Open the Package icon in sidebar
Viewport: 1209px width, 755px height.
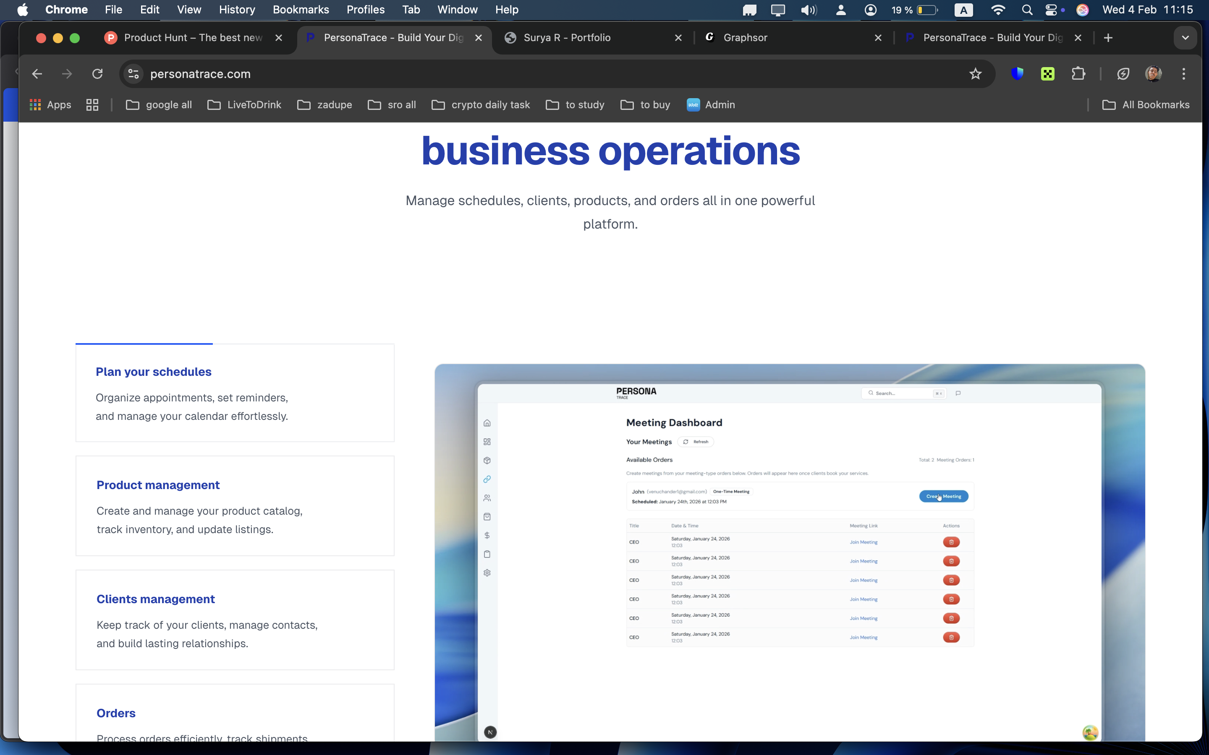(487, 460)
